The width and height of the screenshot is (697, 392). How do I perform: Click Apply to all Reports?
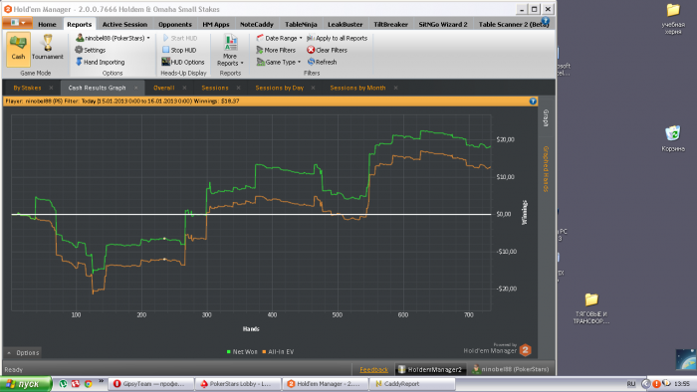(x=338, y=38)
